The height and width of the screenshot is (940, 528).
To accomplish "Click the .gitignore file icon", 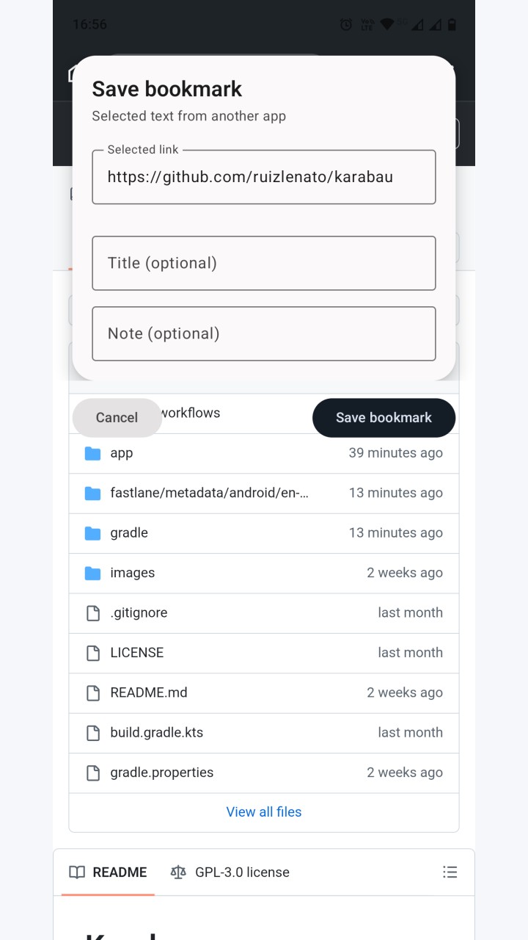I will [x=92, y=612].
